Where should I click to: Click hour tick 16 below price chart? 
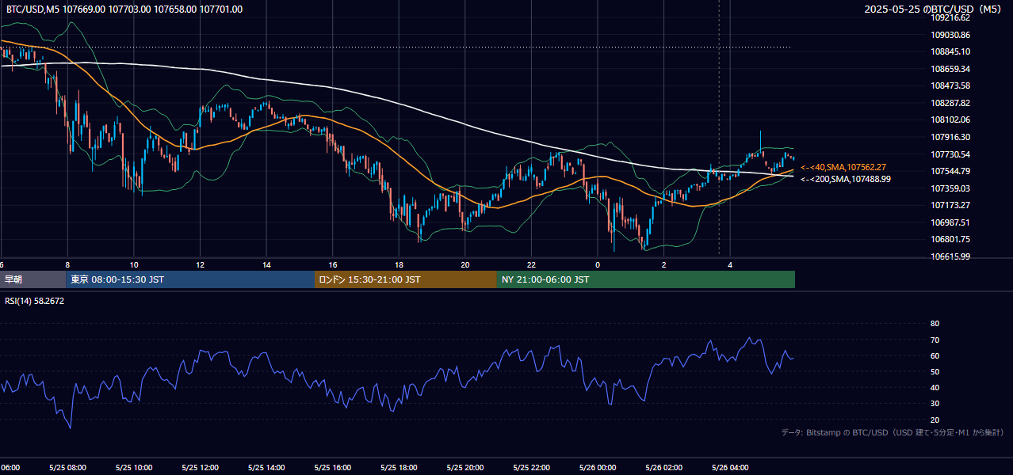click(333, 265)
